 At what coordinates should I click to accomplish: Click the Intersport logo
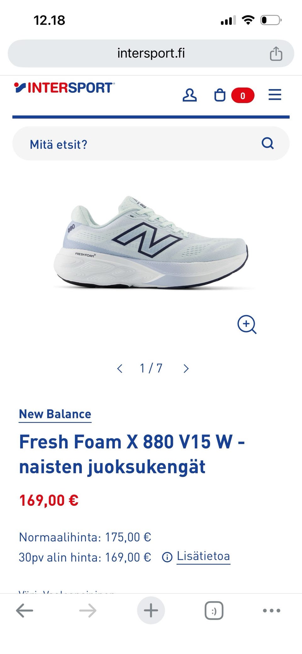64,87
